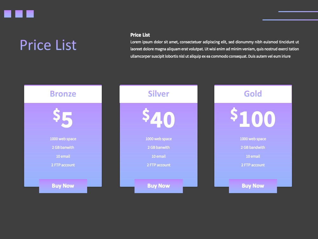Screen dimensions: 318x239
Task: Click the Bronze plan header
Action: point(63,94)
